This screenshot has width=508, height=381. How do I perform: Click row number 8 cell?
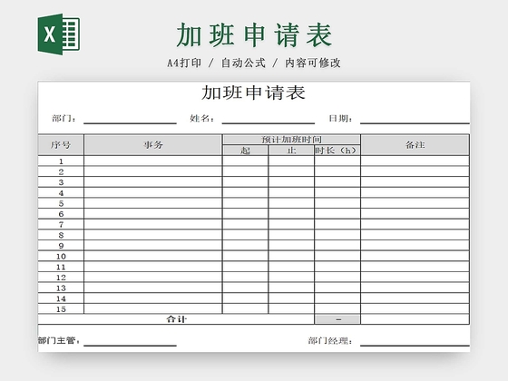(x=61, y=235)
